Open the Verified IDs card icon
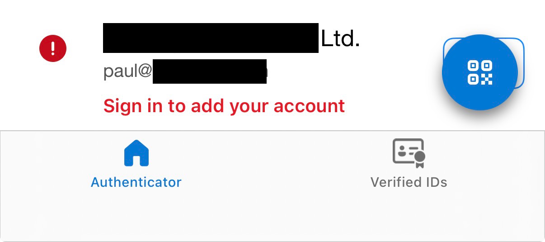Viewport: 545px width, 242px height. [409, 153]
